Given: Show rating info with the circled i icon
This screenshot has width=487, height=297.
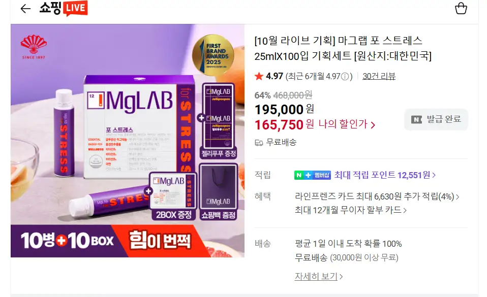Looking at the screenshot, I should pos(345,76).
